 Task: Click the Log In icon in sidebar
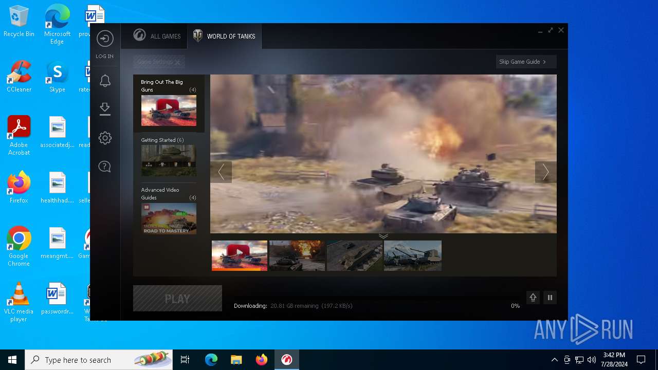(105, 39)
